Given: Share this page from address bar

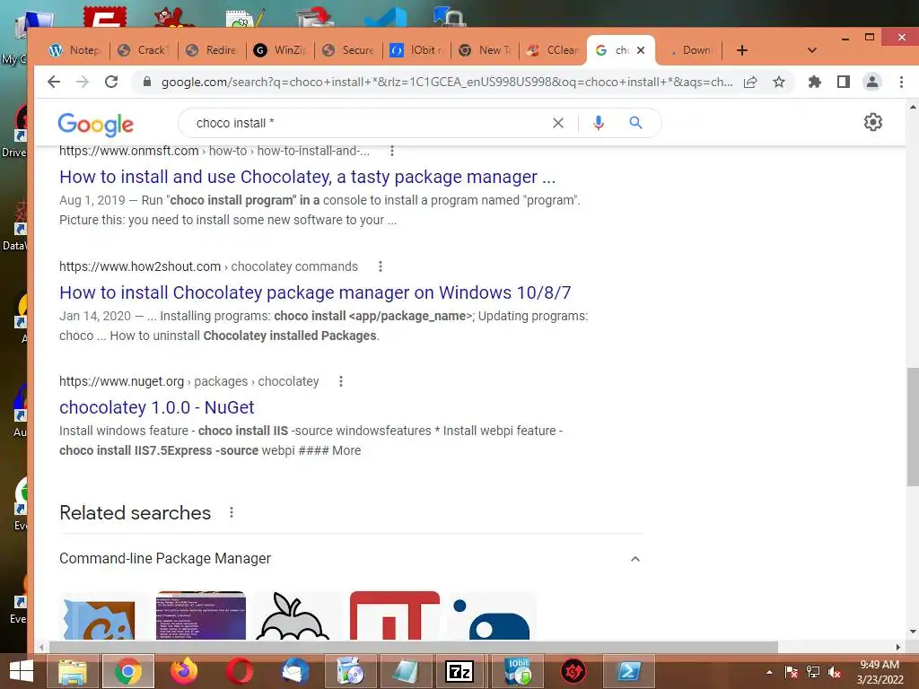Looking at the screenshot, I should point(750,82).
